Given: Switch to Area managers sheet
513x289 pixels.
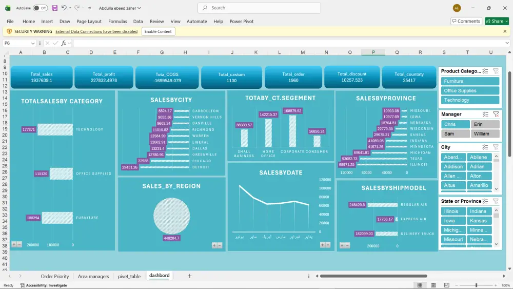Looking at the screenshot, I should (93, 276).
